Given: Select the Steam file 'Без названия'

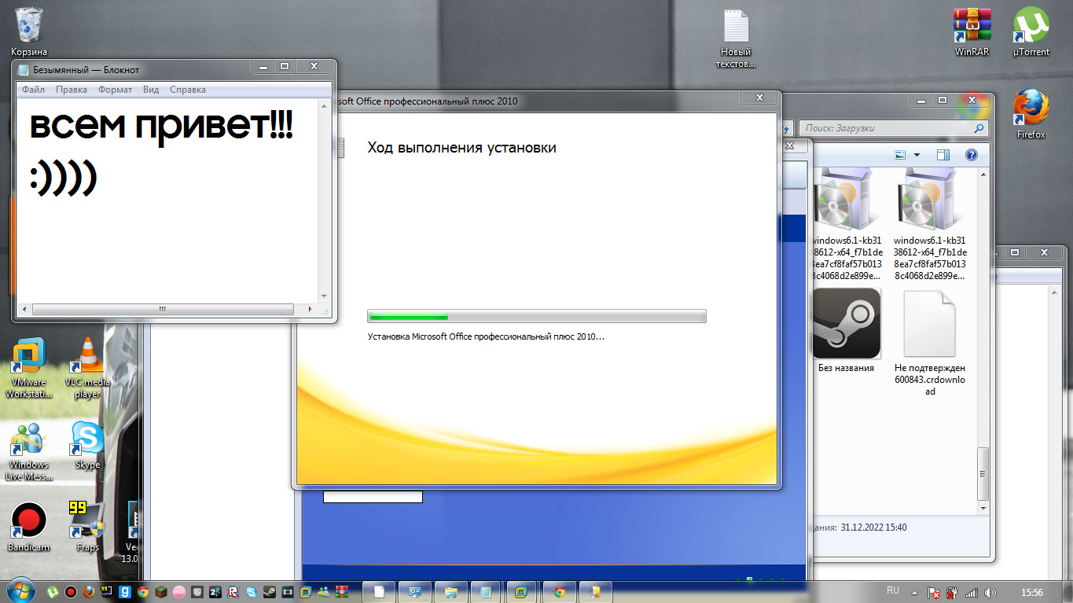Looking at the screenshot, I should pos(846,330).
